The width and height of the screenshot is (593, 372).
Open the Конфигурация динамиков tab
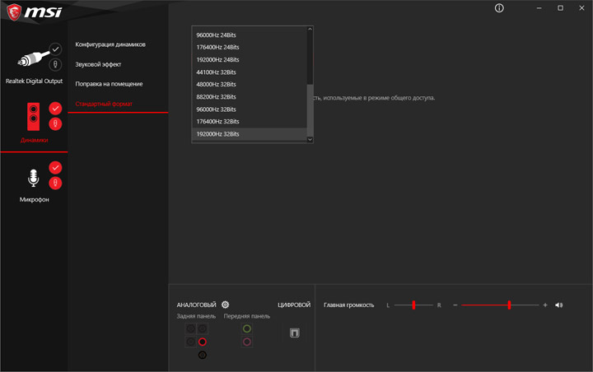[x=110, y=44]
